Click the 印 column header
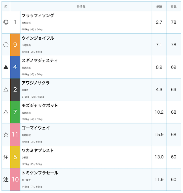The width and height of the screenshot is (183, 193). [6, 7]
